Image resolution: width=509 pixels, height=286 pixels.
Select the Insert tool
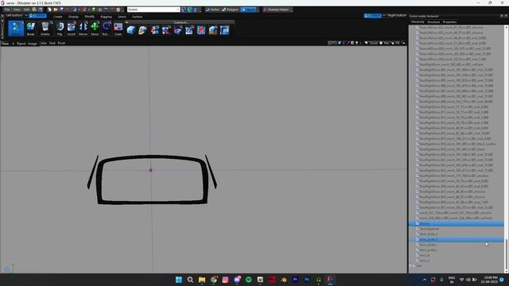click(72, 29)
